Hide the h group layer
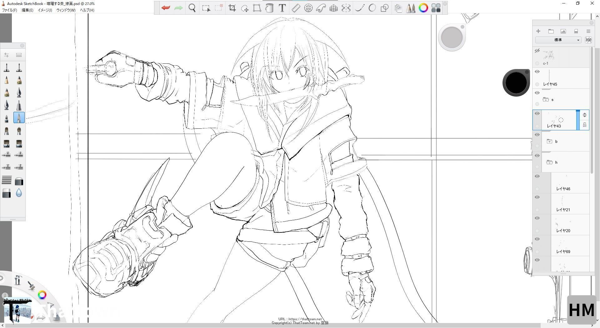The width and height of the screenshot is (600, 328). click(x=537, y=156)
